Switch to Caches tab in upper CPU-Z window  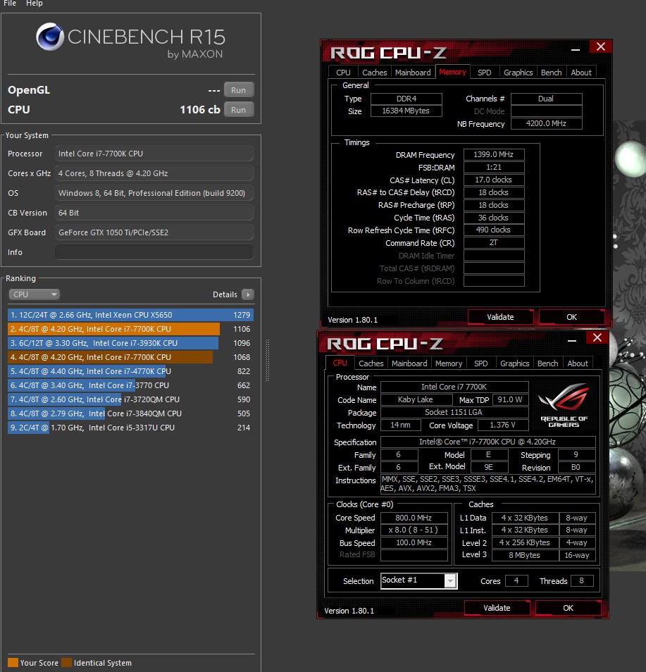pos(374,73)
